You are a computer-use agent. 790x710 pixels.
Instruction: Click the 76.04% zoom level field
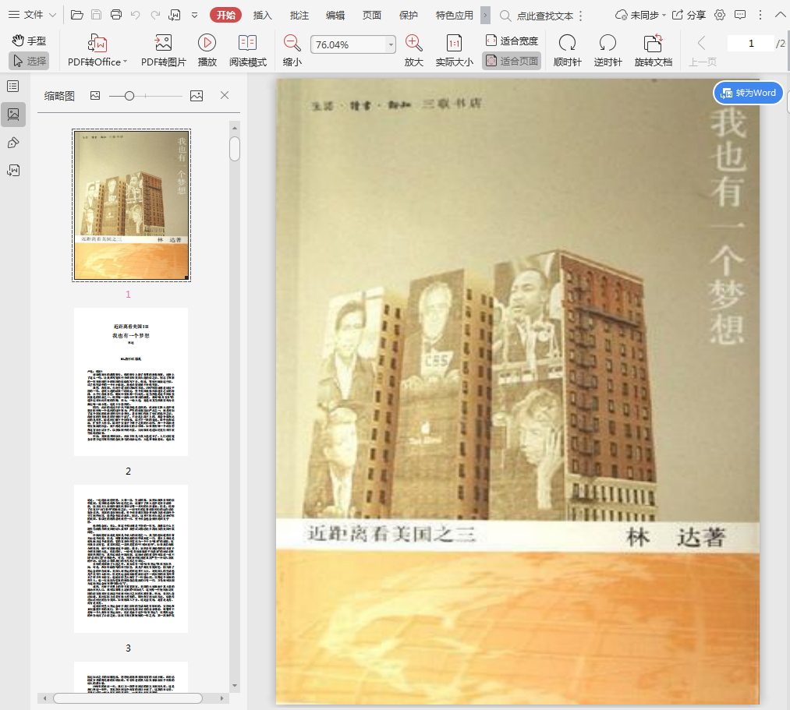(x=349, y=45)
